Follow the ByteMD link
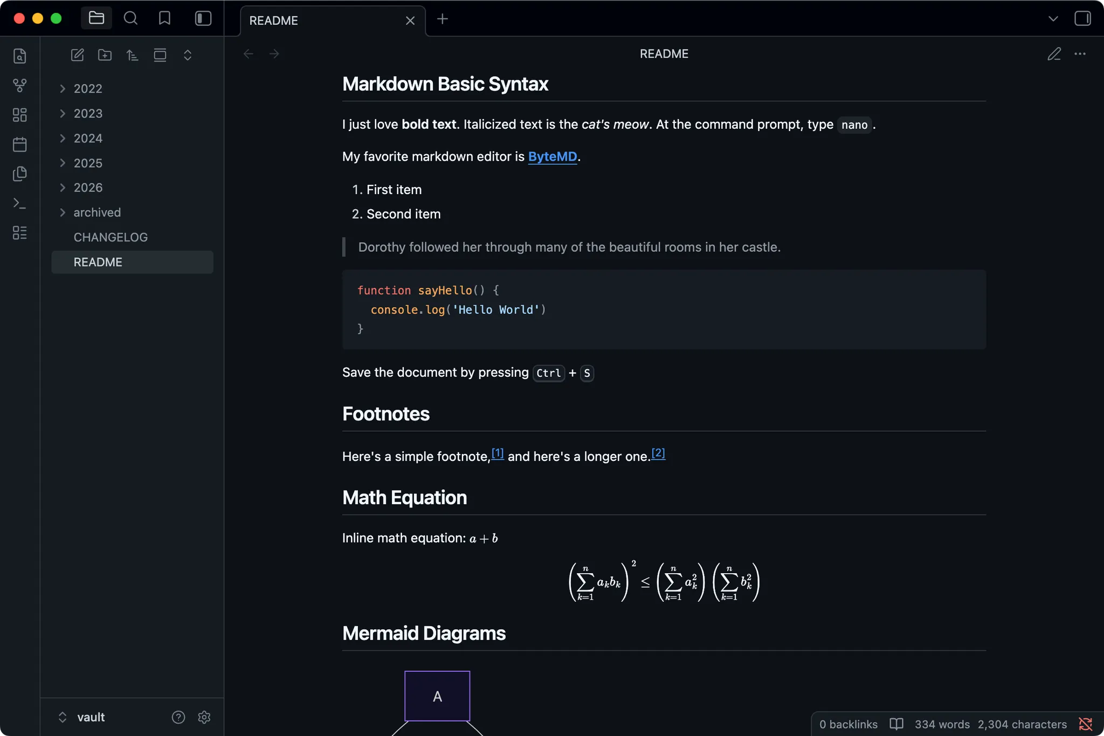 coord(553,156)
